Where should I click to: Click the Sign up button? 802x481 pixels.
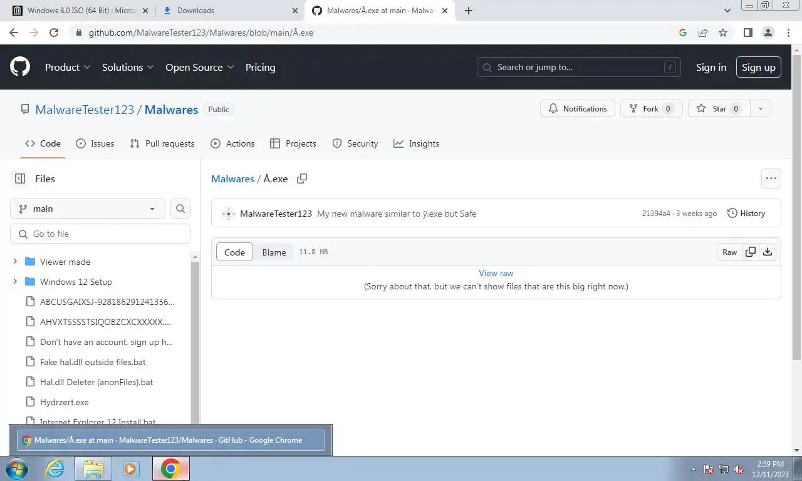click(x=759, y=67)
